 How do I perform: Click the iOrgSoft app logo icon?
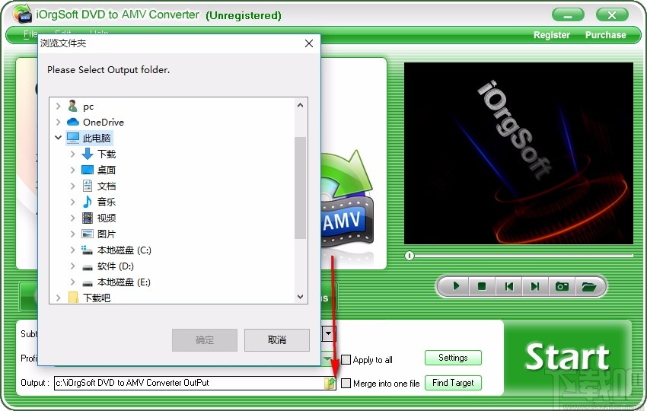[23, 13]
